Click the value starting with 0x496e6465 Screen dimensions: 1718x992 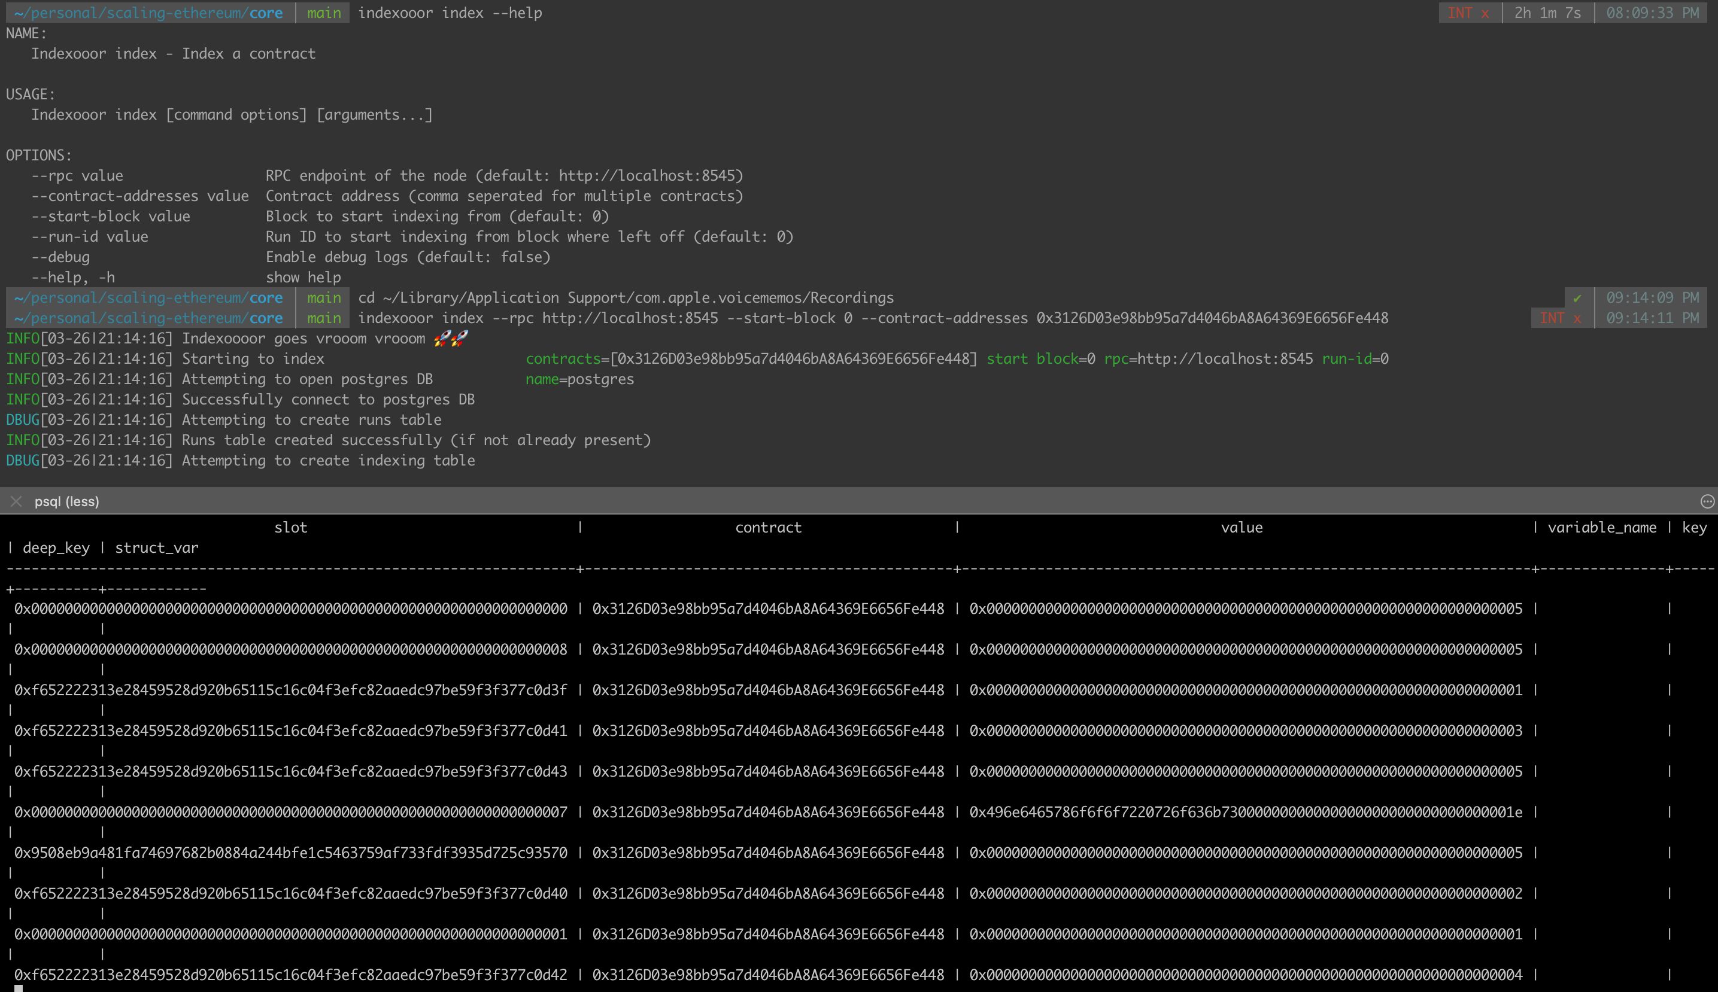[1246, 812]
